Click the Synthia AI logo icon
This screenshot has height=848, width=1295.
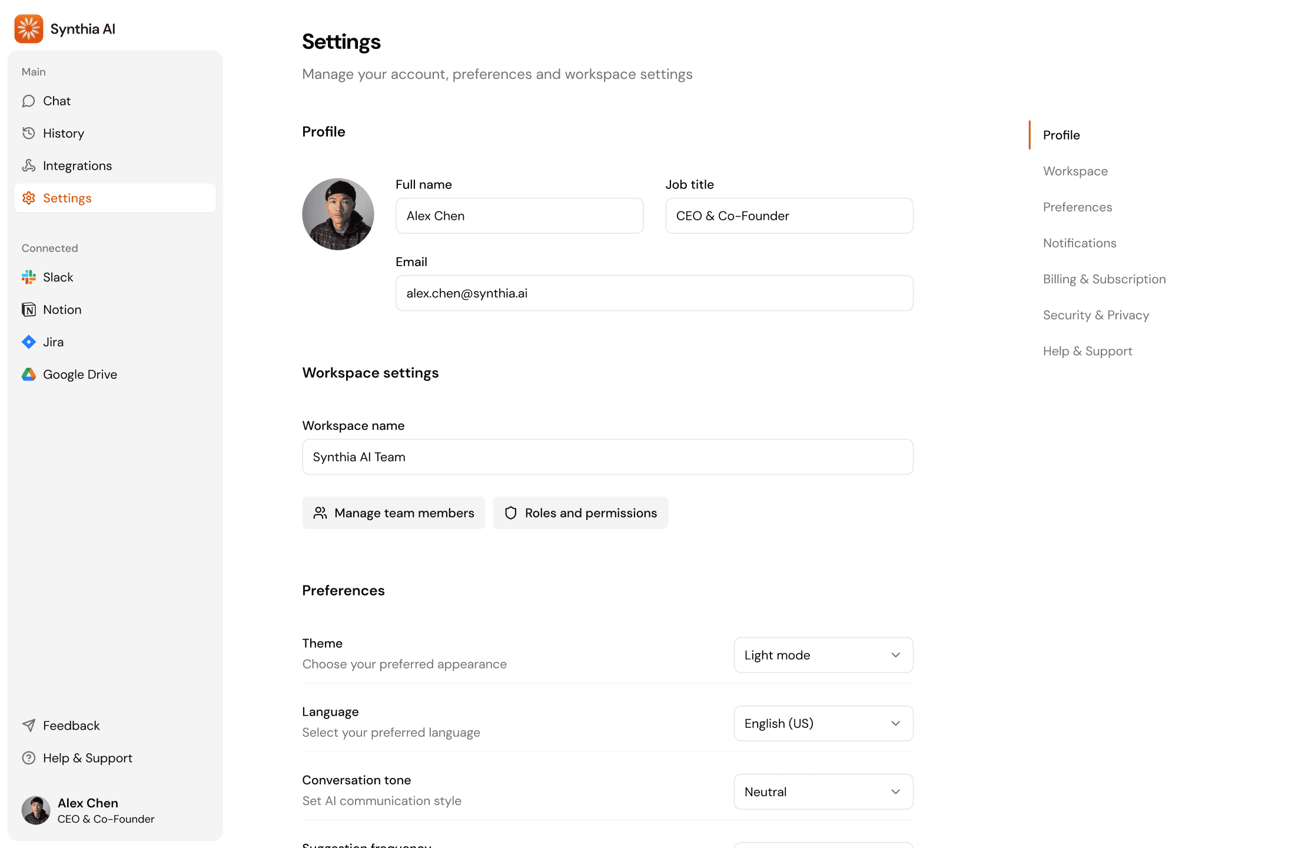coord(28,28)
